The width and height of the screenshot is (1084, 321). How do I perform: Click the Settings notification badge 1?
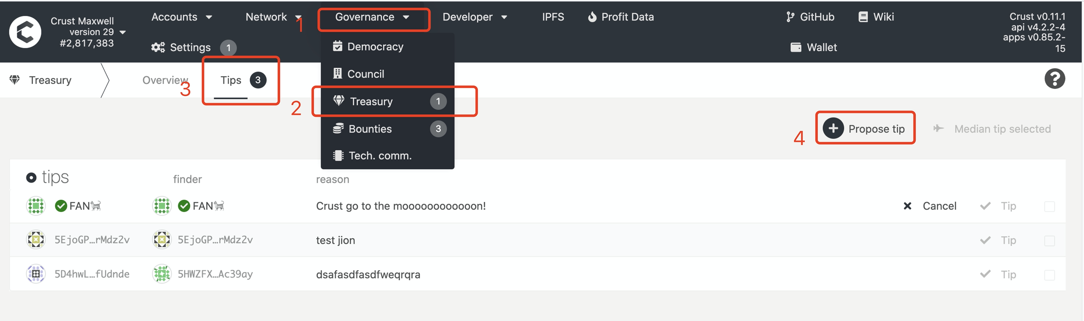pyautogui.click(x=228, y=48)
